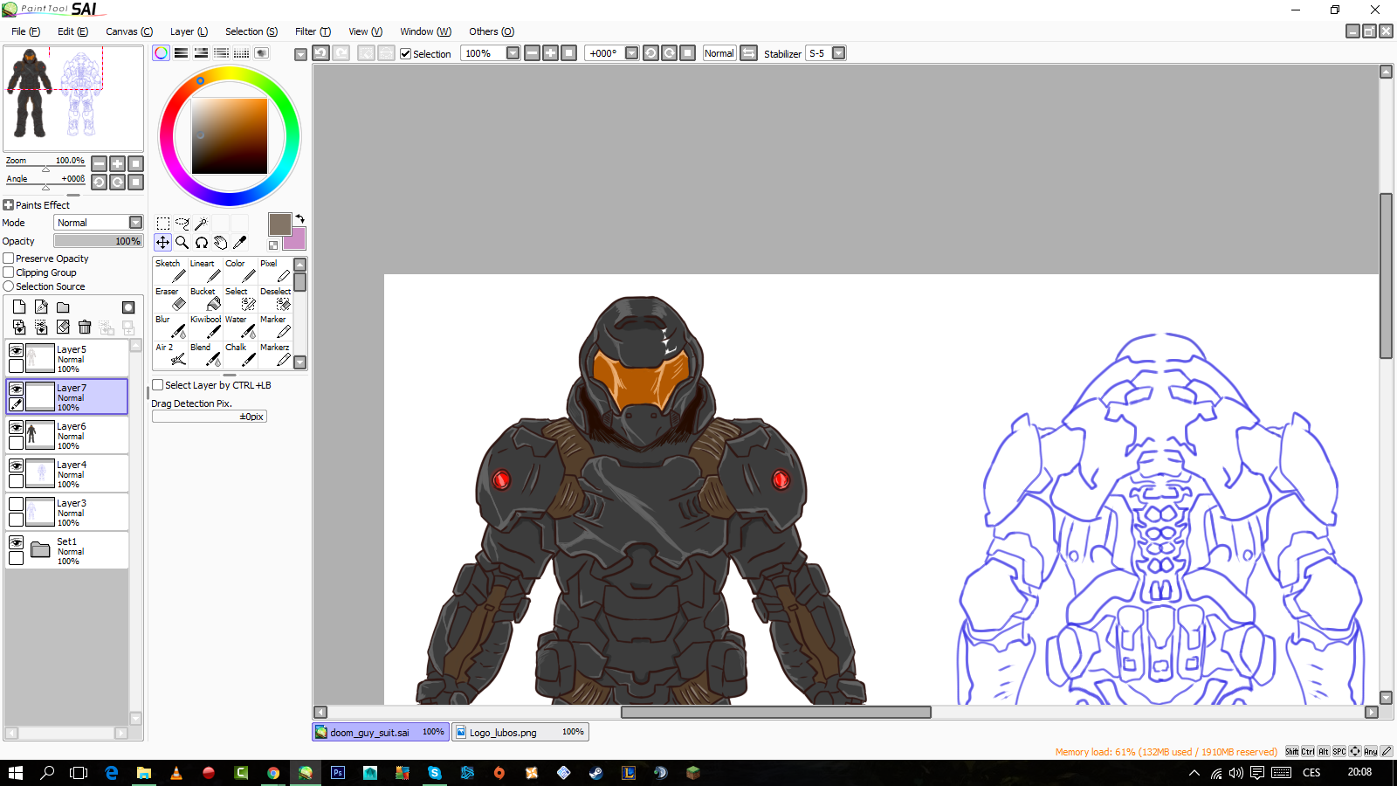Expand the Paints Effect section

pyautogui.click(x=8, y=205)
